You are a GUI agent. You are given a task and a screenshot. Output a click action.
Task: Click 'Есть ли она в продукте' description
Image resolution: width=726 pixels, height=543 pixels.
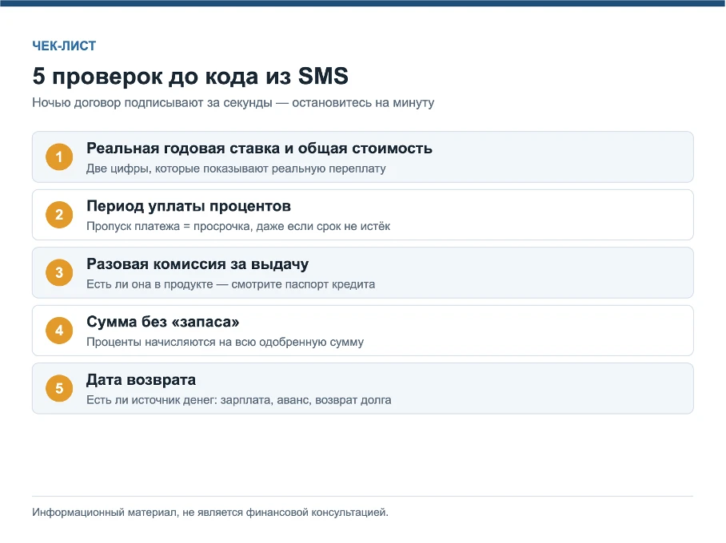(x=230, y=284)
